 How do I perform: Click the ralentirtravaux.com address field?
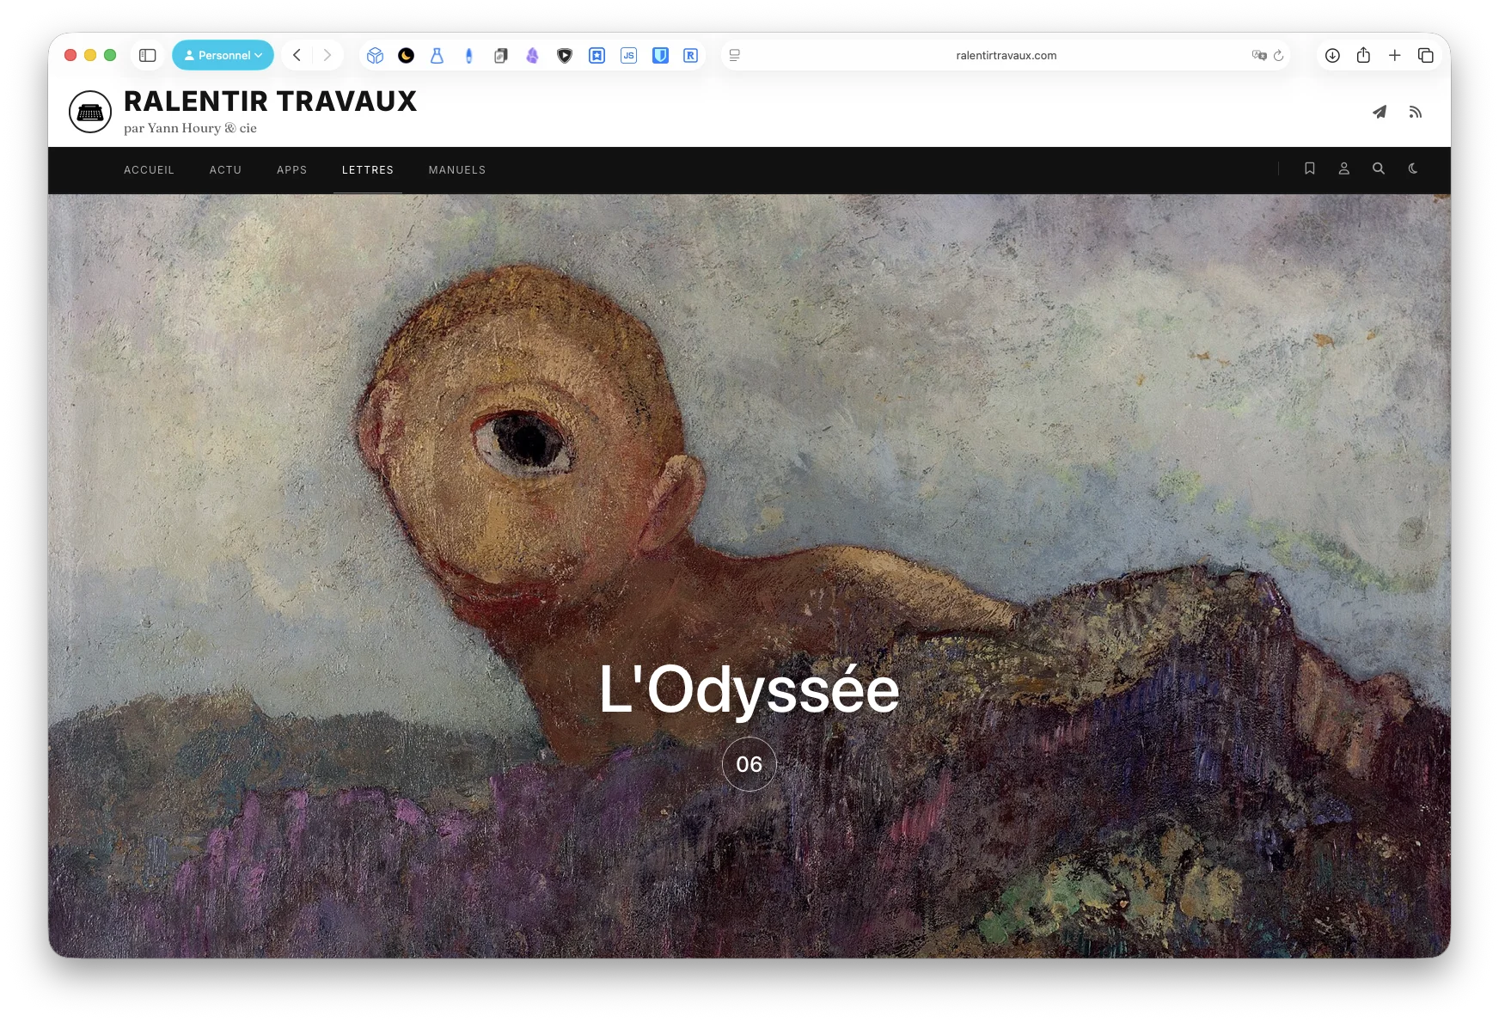click(x=1006, y=55)
